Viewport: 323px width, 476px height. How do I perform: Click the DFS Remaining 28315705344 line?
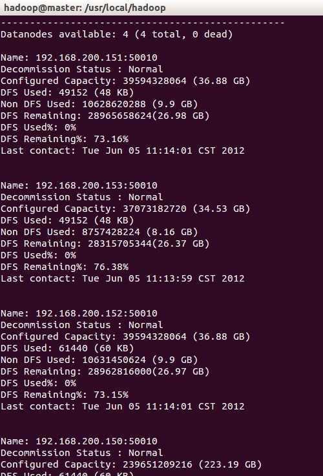click(105, 243)
